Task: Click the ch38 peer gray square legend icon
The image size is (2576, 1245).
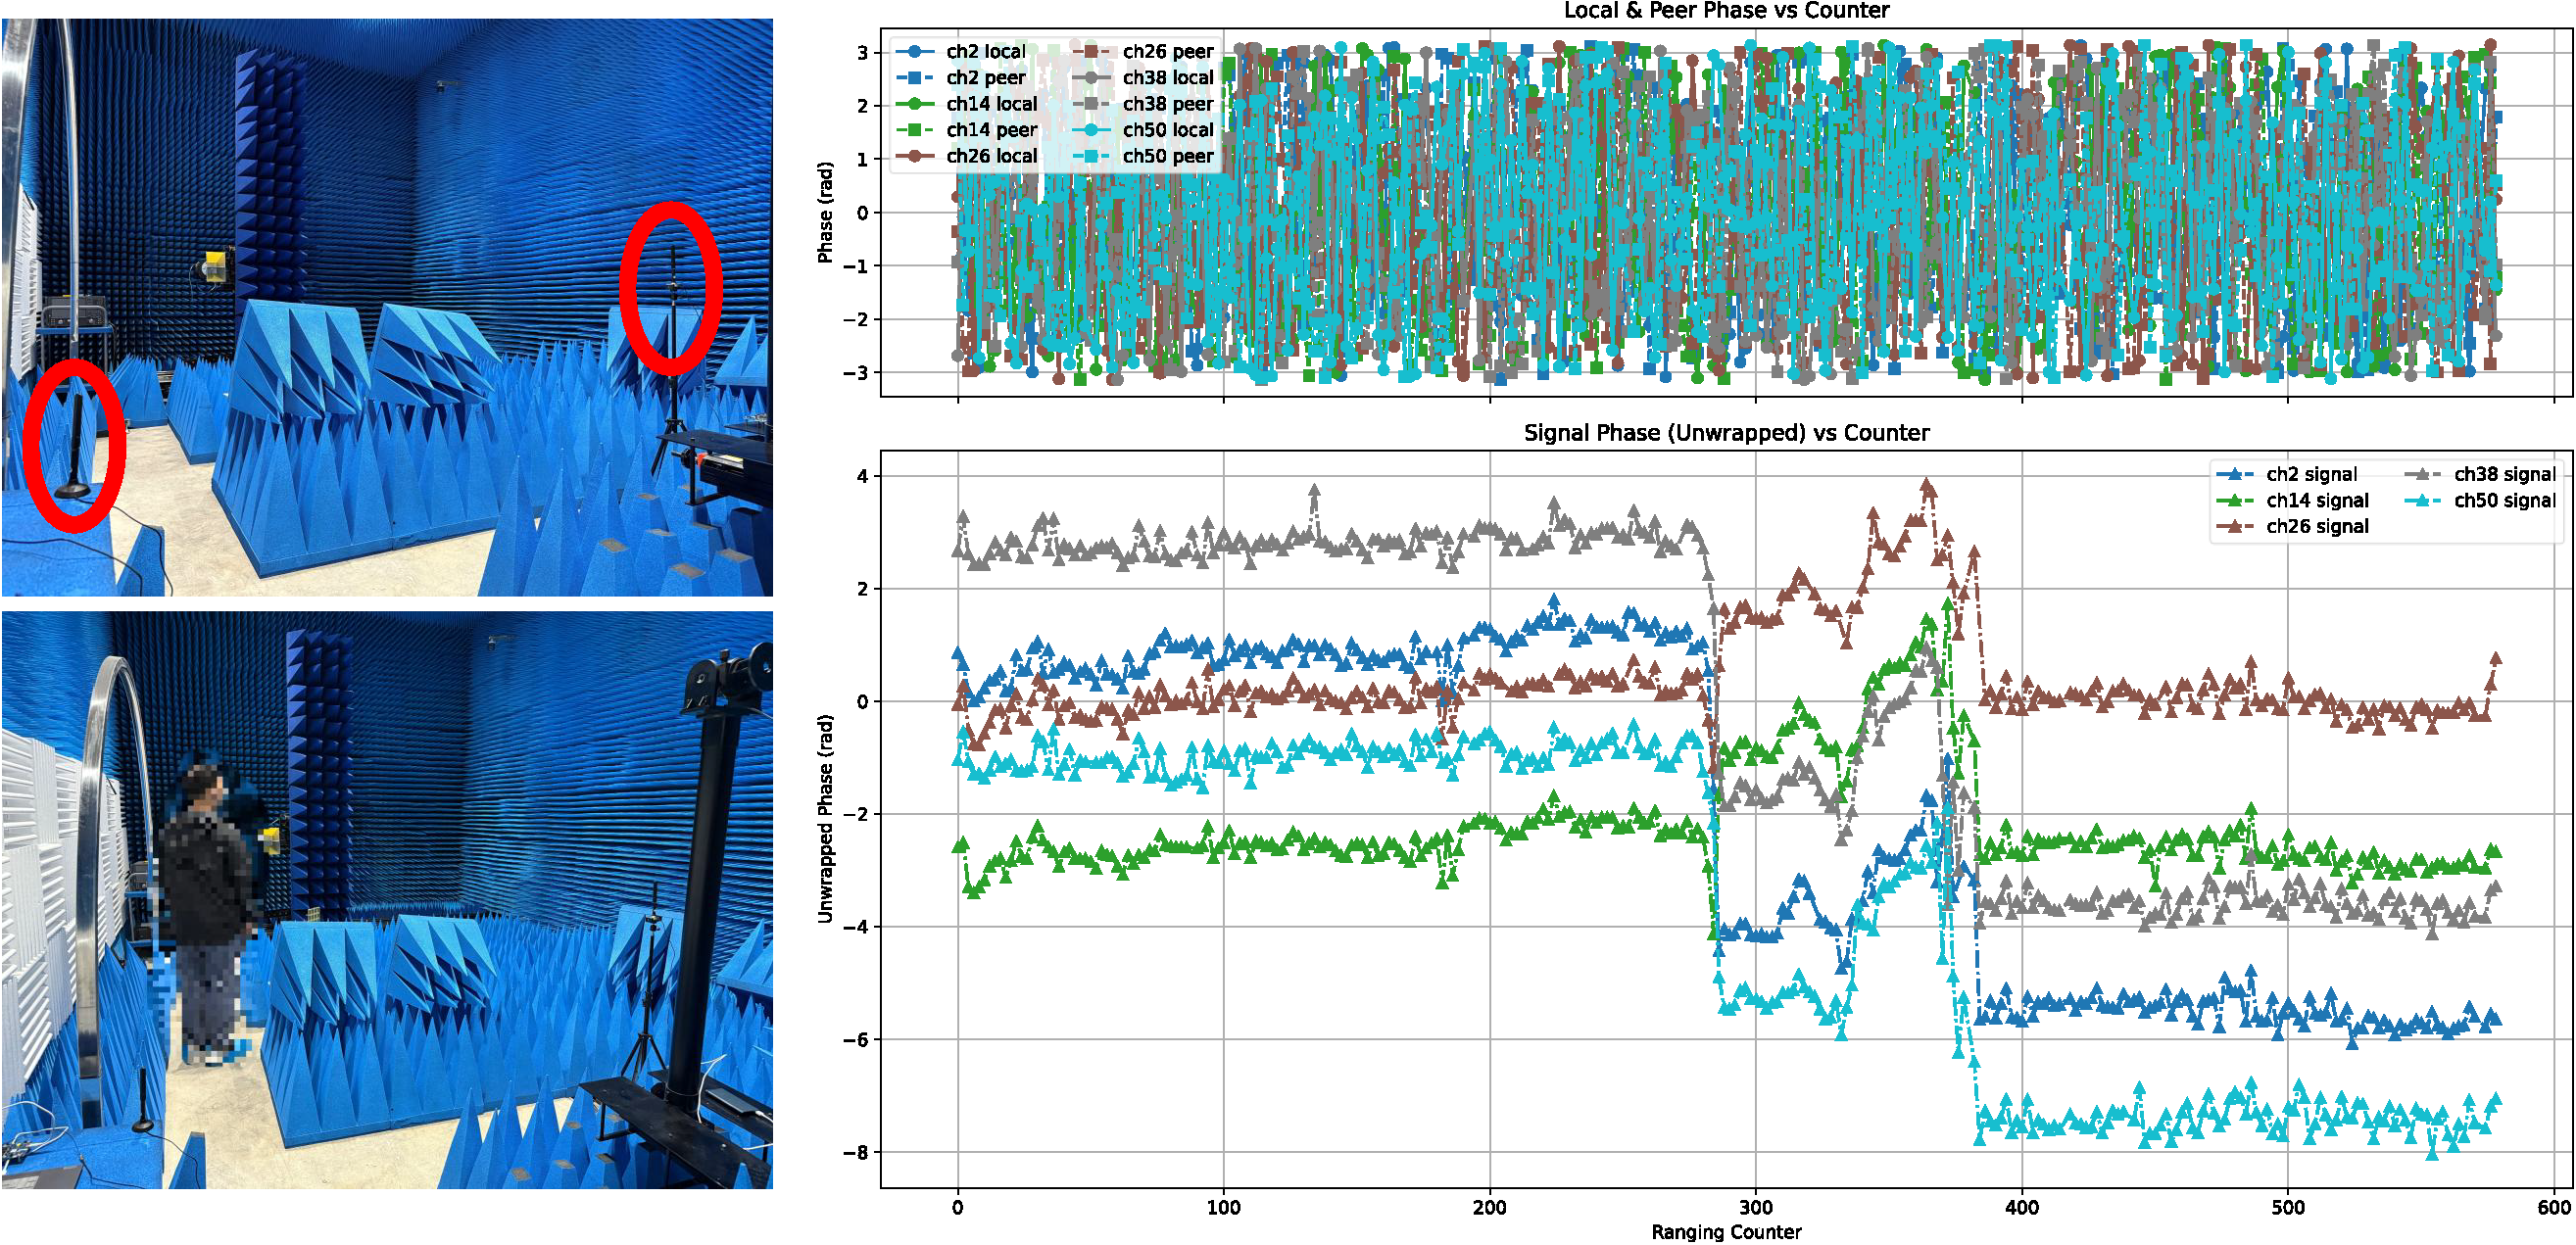Action: tap(1091, 104)
